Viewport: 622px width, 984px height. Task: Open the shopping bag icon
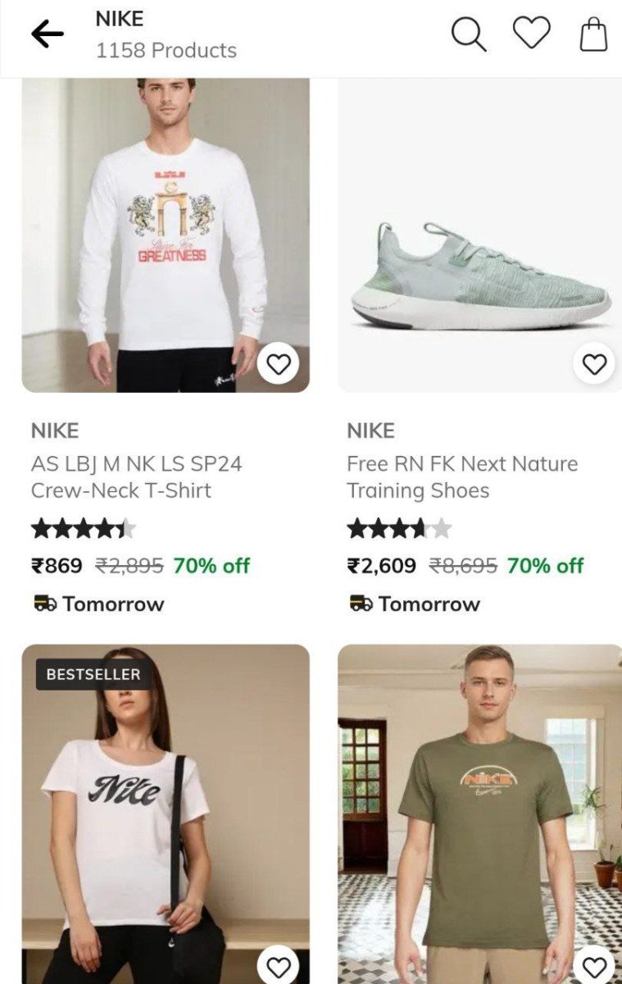[x=593, y=34]
